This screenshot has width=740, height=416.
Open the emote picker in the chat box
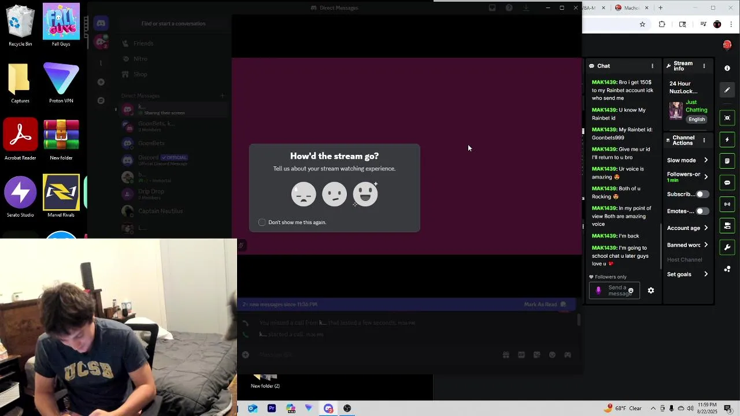pyautogui.click(x=631, y=291)
